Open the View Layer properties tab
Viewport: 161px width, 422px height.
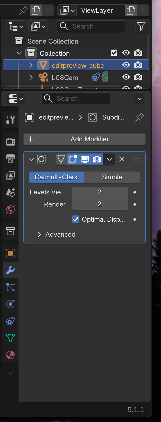10,176
